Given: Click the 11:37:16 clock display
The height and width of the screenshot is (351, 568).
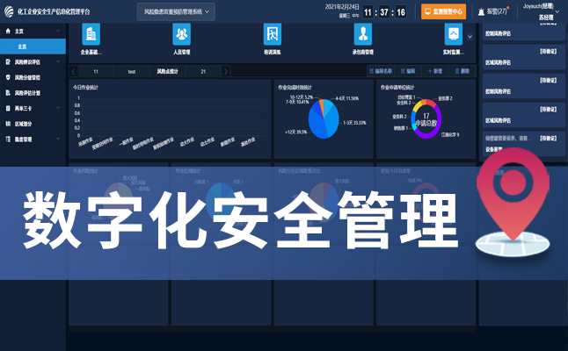Looking at the screenshot, I should 384,12.
